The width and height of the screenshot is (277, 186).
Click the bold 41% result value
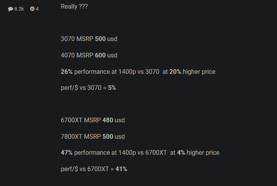pyautogui.click(x=122, y=169)
